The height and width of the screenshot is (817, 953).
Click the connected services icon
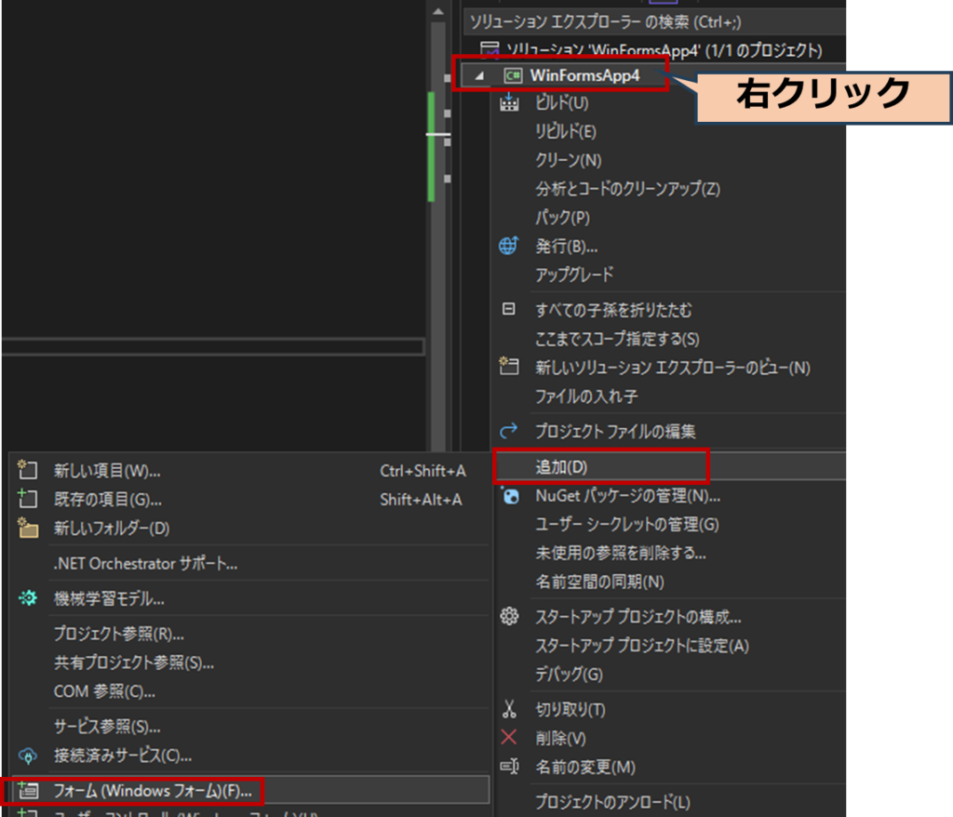(x=27, y=755)
